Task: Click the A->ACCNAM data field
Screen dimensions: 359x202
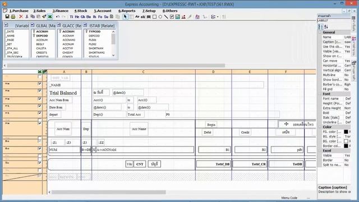Action: pyautogui.click(x=145, y=150)
